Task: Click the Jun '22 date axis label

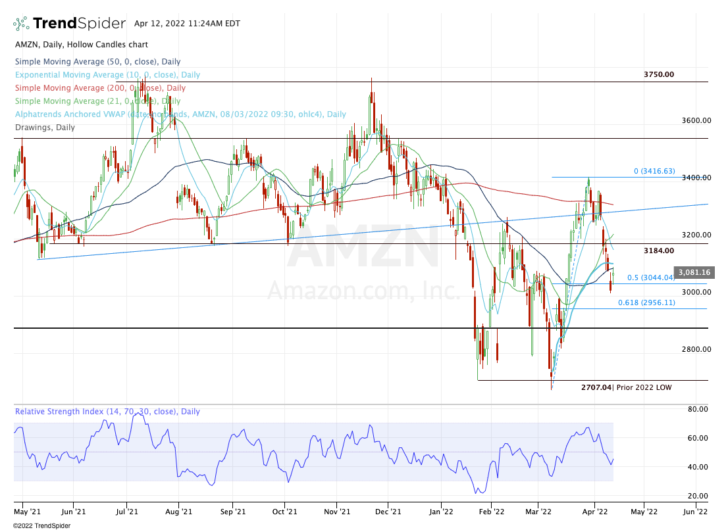Action: coord(696,512)
